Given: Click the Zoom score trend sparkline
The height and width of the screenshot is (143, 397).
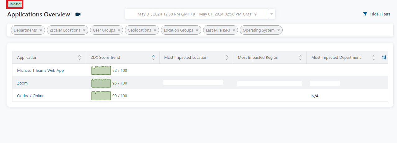Looking at the screenshot, I should point(101,83).
